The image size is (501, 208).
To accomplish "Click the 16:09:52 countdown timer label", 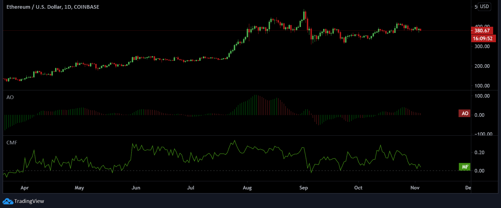I will (x=483, y=39).
